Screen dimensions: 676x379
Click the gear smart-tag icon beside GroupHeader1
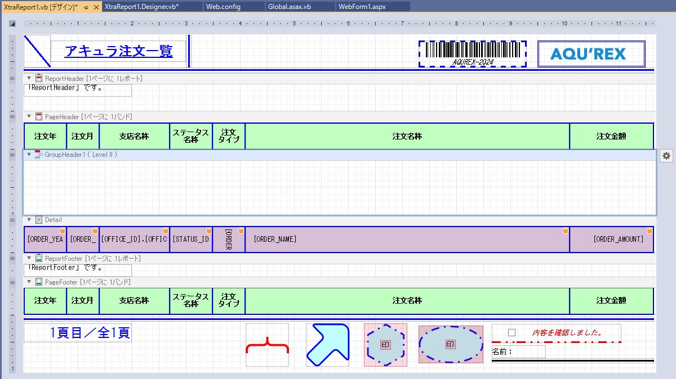click(666, 156)
